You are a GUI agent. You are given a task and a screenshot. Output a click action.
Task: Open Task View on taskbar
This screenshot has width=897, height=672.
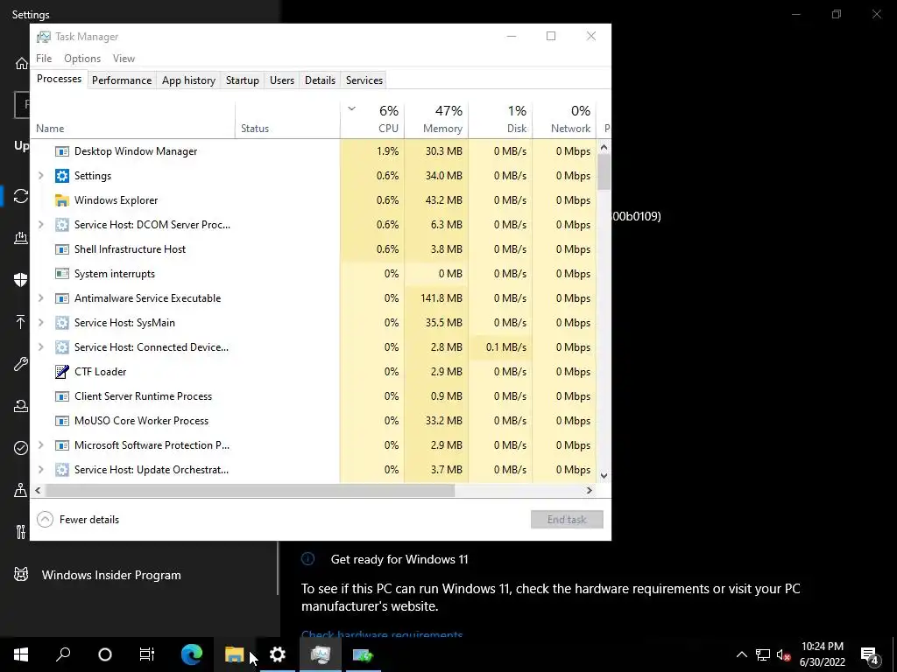[x=147, y=654]
